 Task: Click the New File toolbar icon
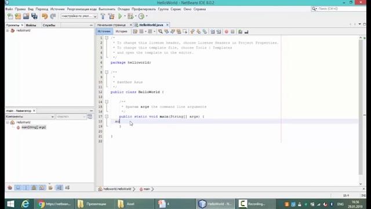10,16
